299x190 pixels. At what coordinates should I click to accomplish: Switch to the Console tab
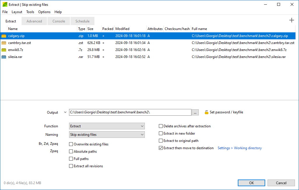pos(59,21)
